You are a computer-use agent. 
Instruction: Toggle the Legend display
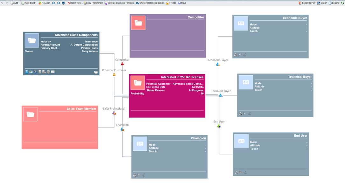coord(334,3)
